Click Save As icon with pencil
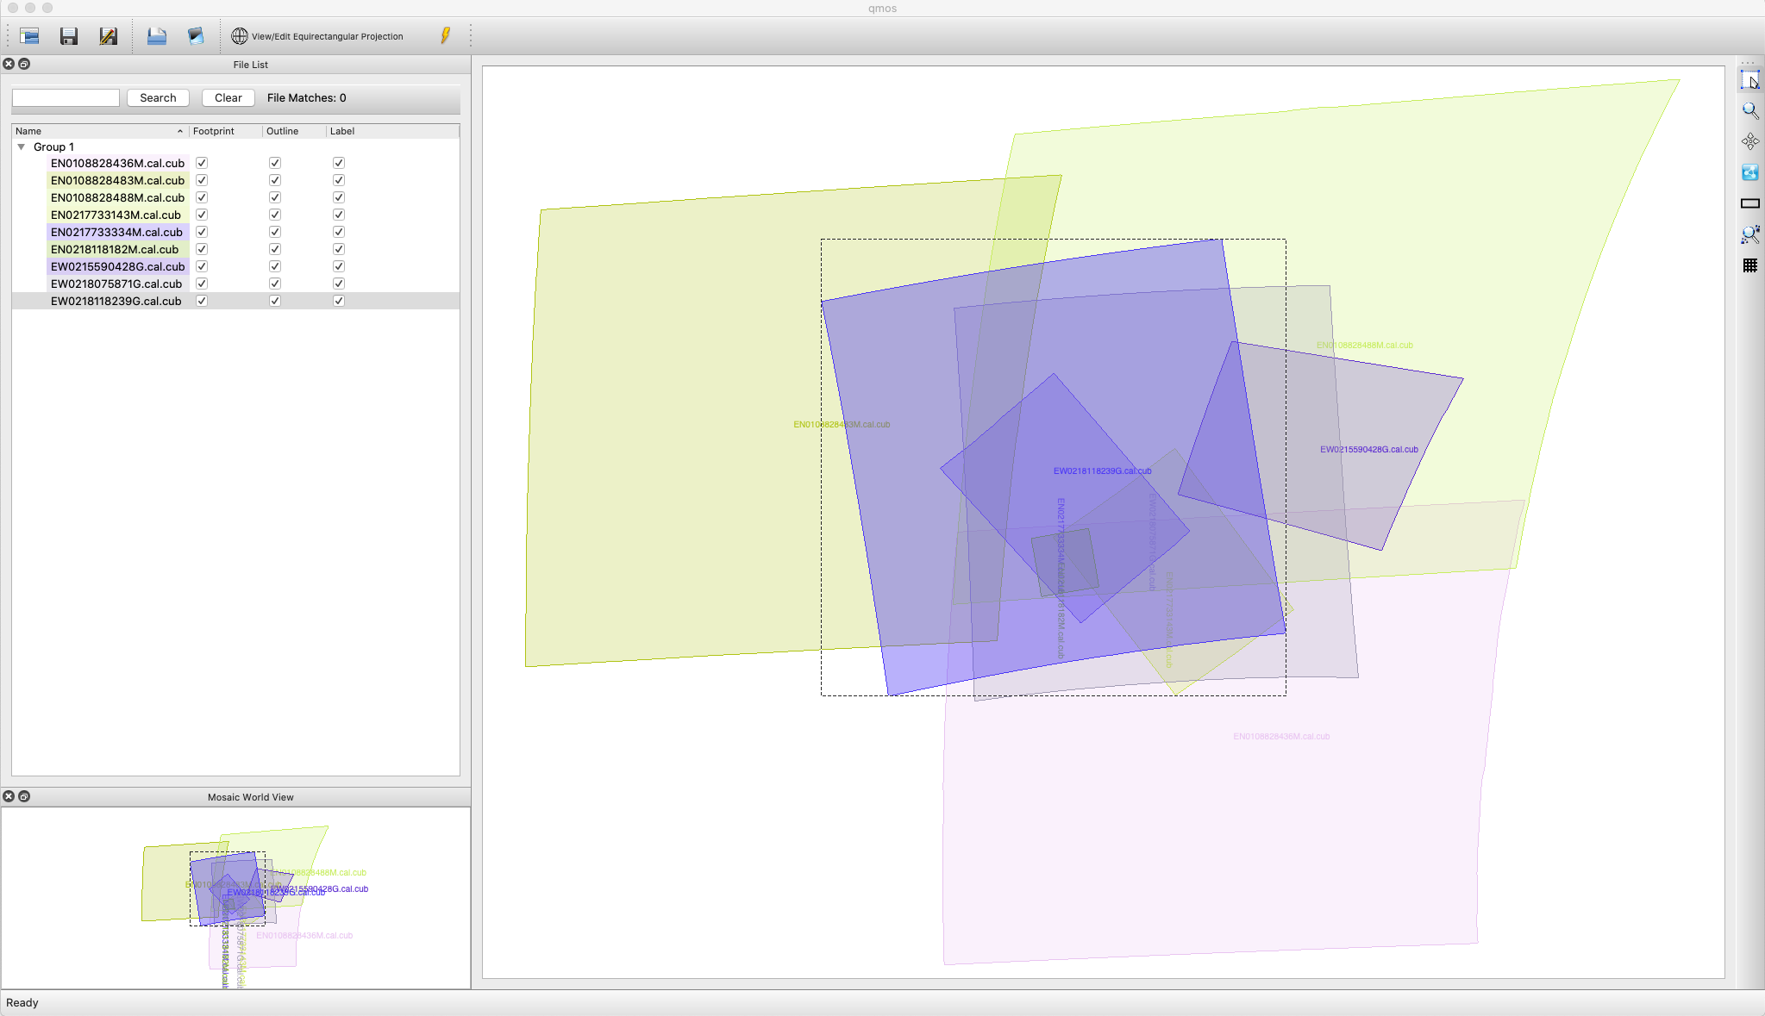 pyautogui.click(x=108, y=36)
